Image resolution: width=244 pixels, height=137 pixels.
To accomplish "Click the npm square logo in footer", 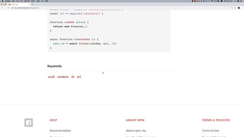I will tap(29, 123).
